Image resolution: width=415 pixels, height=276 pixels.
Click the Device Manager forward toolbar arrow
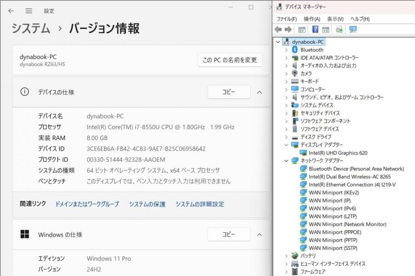click(x=288, y=29)
